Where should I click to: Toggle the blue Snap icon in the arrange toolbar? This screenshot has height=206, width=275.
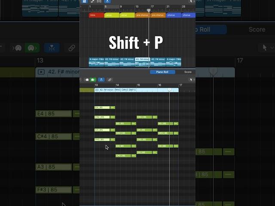tap(107, 2)
